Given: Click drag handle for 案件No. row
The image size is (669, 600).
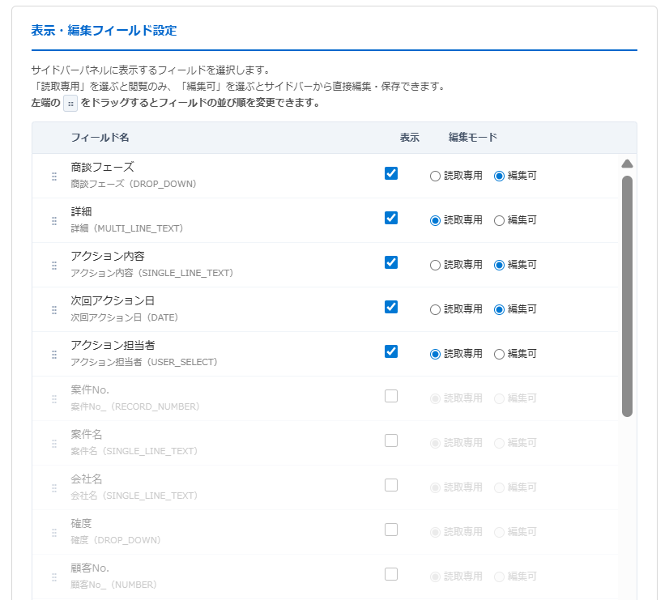Looking at the screenshot, I should [54, 399].
